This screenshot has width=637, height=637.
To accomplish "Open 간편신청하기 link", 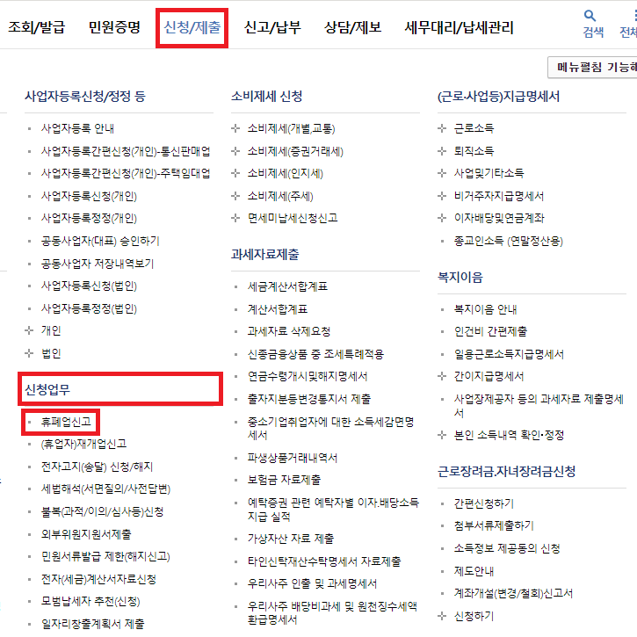I will coord(484,504).
